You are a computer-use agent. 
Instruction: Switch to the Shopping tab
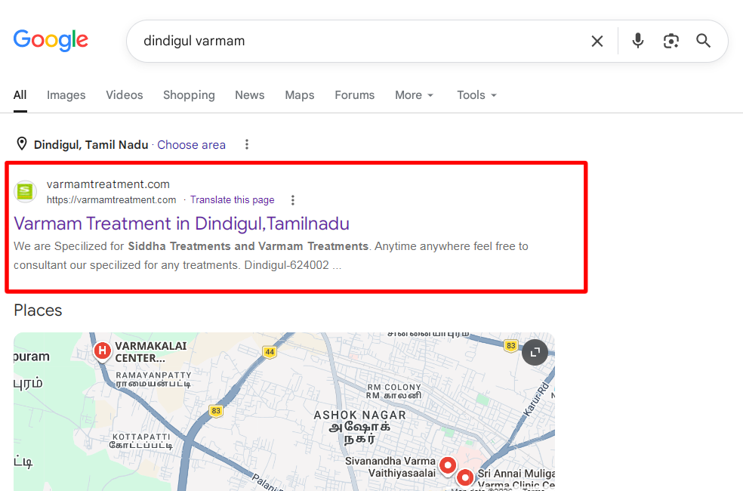coord(189,95)
